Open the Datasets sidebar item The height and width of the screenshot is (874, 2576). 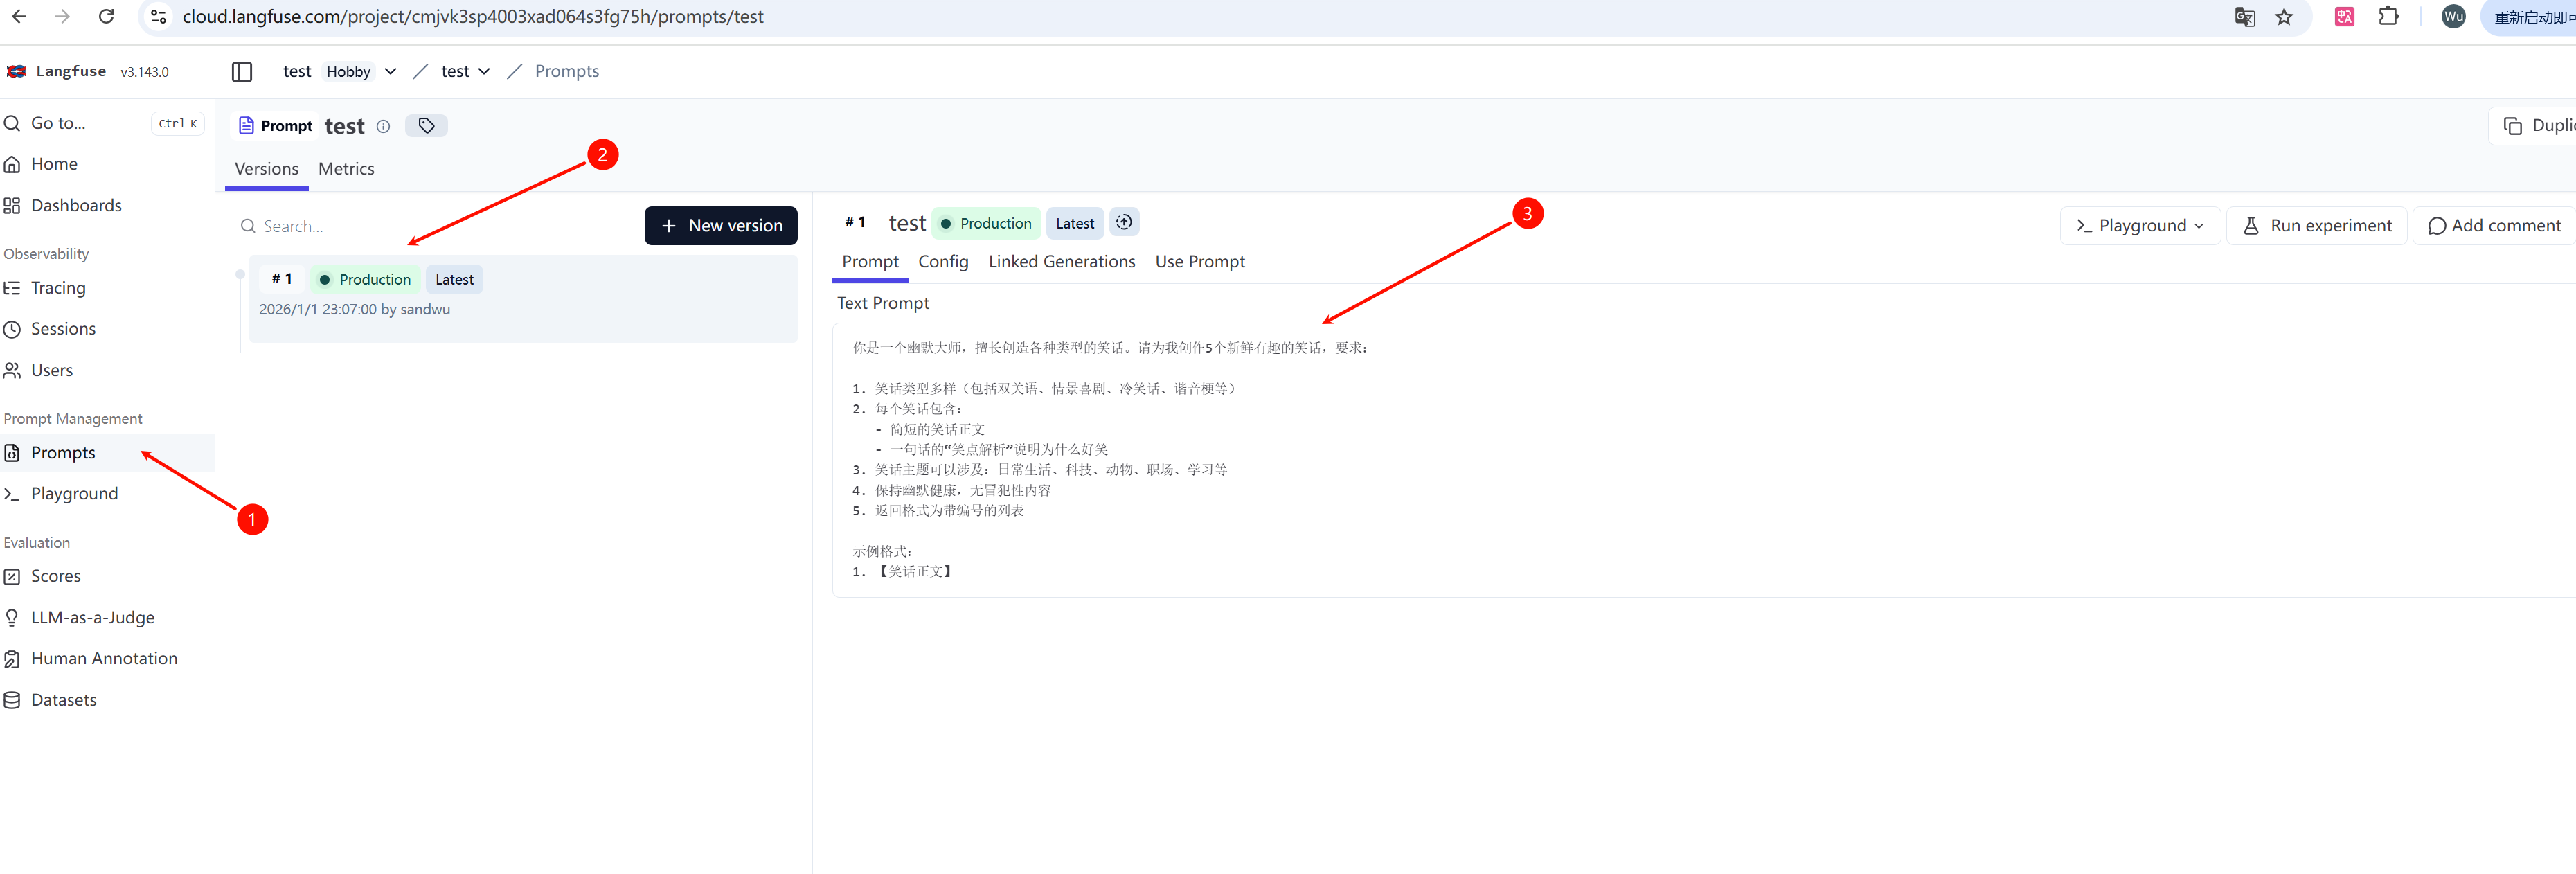63,700
